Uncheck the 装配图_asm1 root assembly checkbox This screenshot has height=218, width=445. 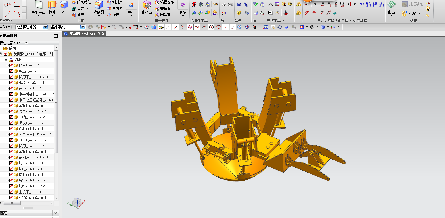tap(6, 54)
